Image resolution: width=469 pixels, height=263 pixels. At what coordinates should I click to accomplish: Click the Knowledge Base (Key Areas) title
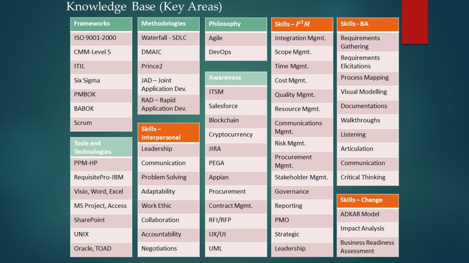[144, 7]
